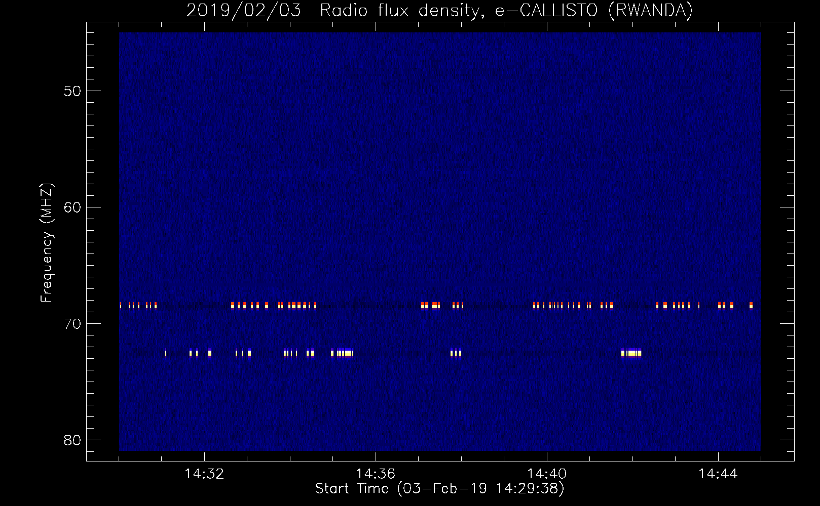Image resolution: width=820 pixels, height=506 pixels.
Task: Click the 14:44 time tick label
Action: coord(718,474)
